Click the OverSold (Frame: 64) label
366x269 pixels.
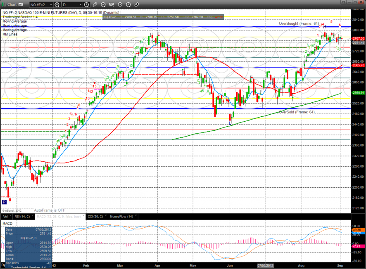pyautogui.click(x=297, y=112)
